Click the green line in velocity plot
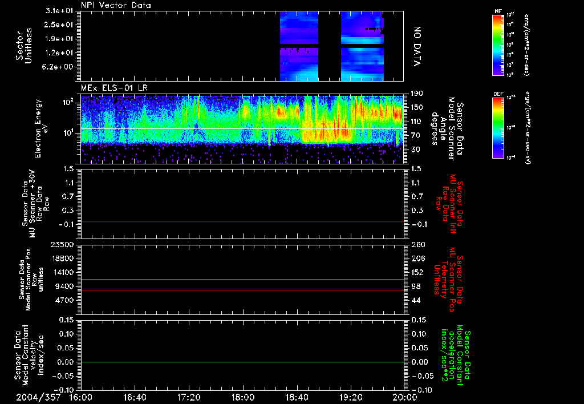 (x=242, y=362)
